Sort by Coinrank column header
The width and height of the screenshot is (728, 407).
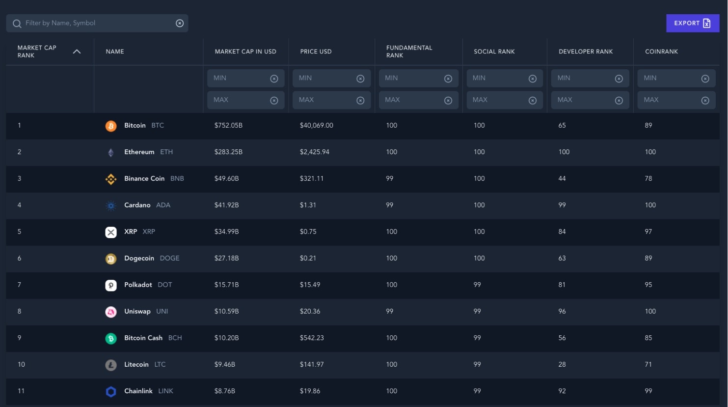click(661, 52)
